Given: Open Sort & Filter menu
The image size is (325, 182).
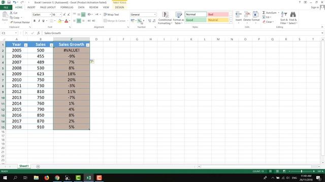Looking at the screenshot, I should pos(284,18).
